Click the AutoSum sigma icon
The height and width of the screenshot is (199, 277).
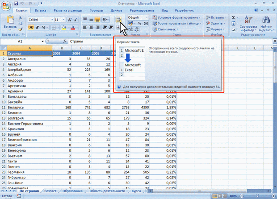[x=233, y=17]
